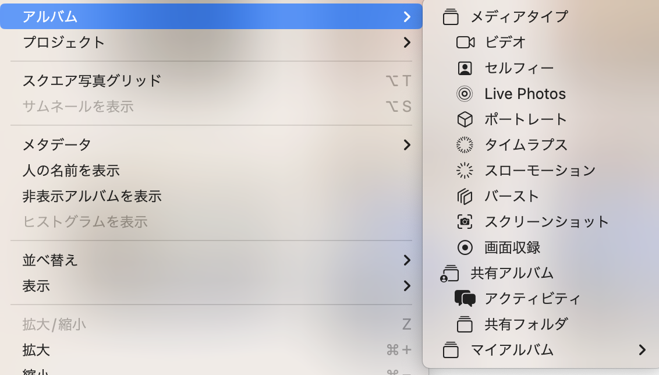Click the スローモーション radial icon
Image resolution: width=659 pixels, height=375 pixels.
[465, 171]
